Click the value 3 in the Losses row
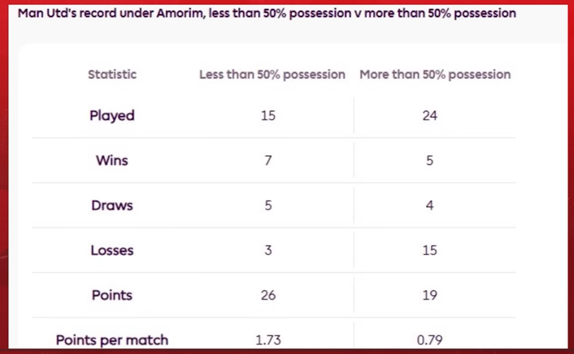Screen dimensions: 574x354 (268, 250)
